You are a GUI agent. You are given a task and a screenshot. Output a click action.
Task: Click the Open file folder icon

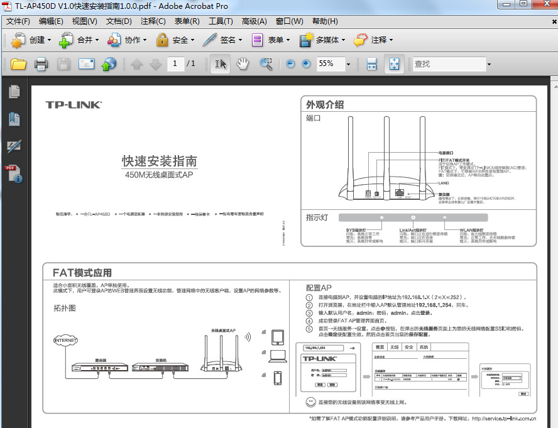coord(18,64)
